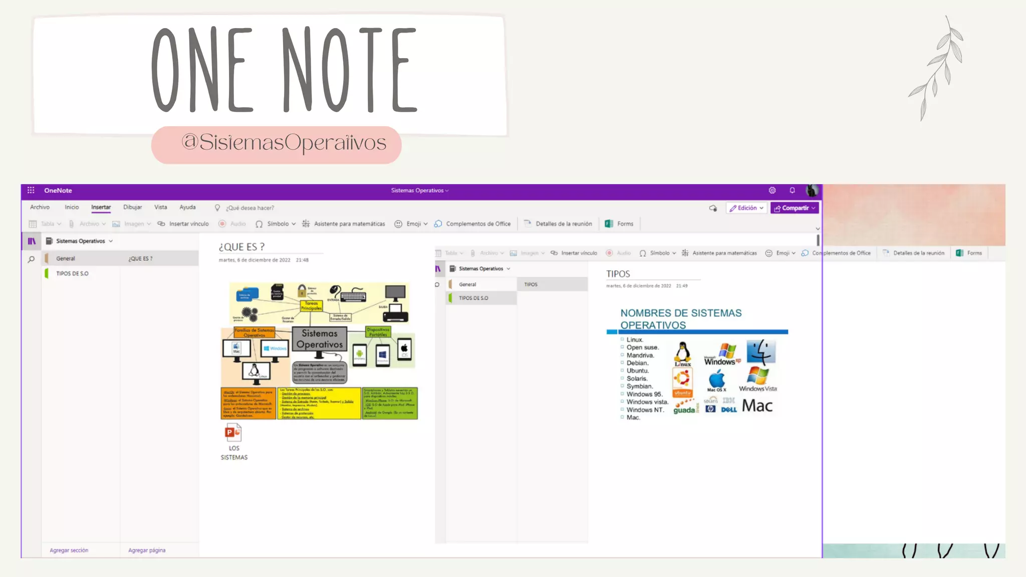Click the notebooks library icon in sidebar
Image resolution: width=1026 pixels, height=577 pixels.
click(x=32, y=241)
